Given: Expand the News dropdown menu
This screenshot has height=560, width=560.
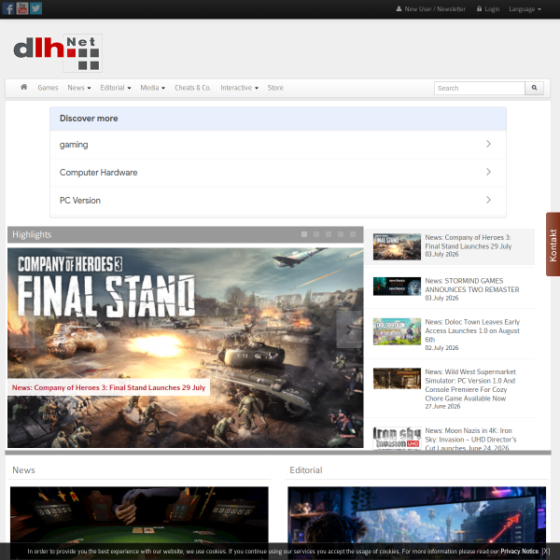Looking at the screenshot, I should pos(79,88).
